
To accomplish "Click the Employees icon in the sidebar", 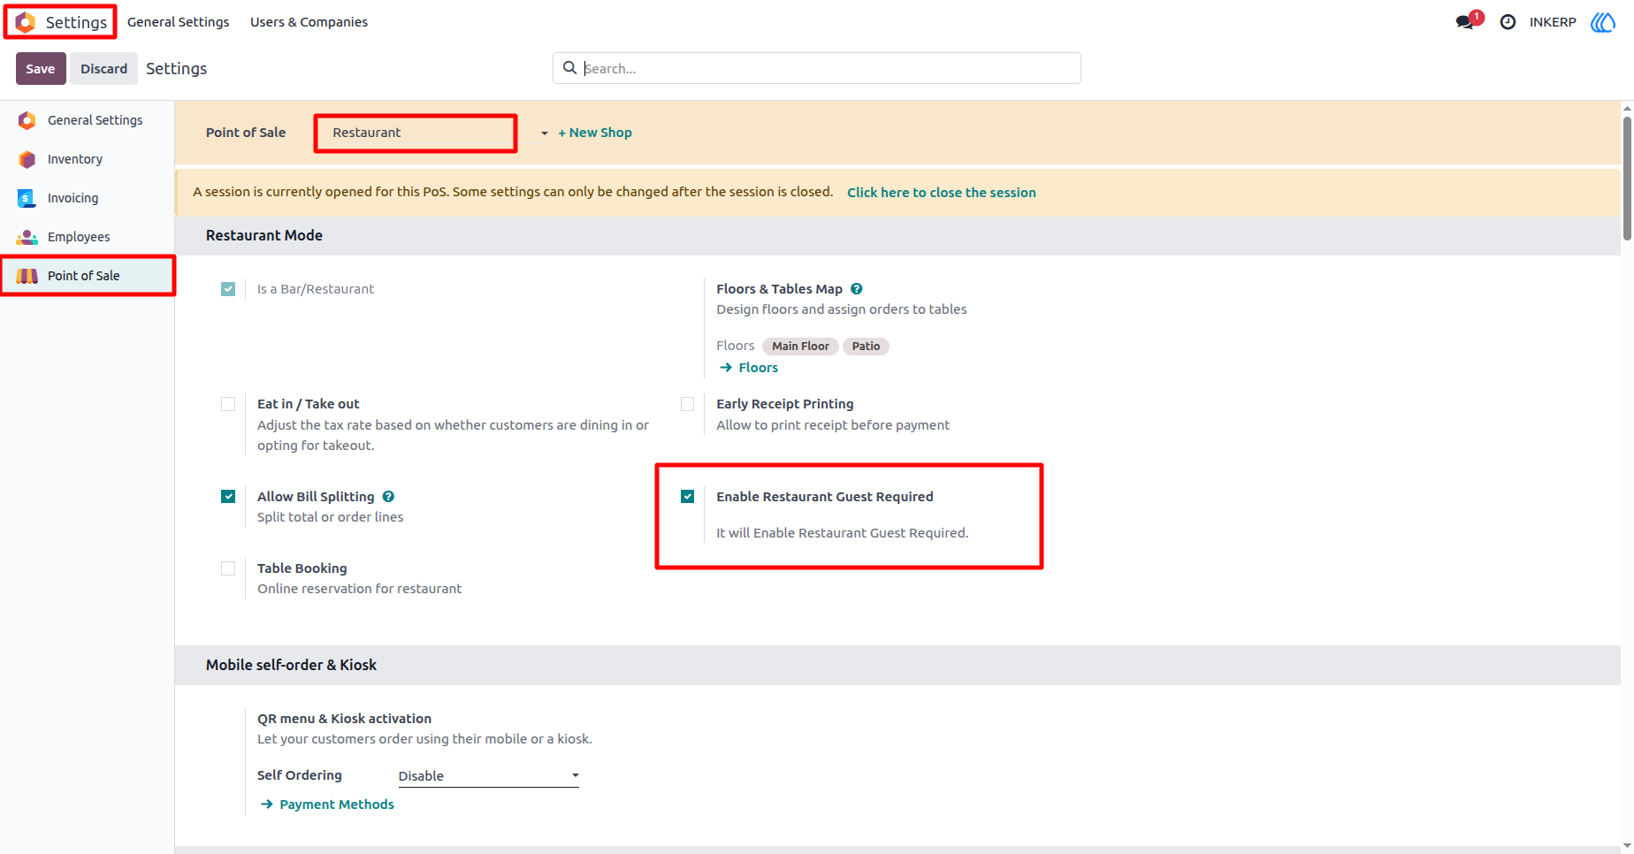I will pyautogui.click(x=27, y=237).
